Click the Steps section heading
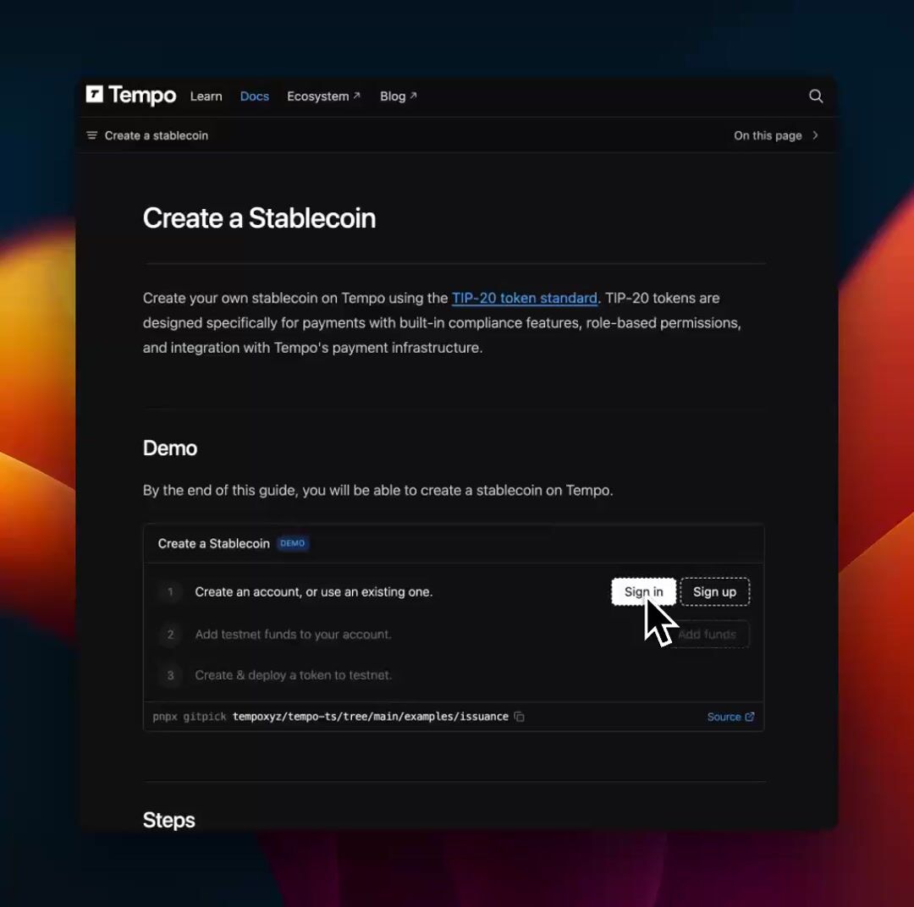The height and width of the screenshot is (907, 914). pyautogui.click(x=168, y=820)
